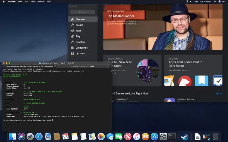Open Notification Center in menu bar
Viewport: 228px width, 142px height.
224,1
